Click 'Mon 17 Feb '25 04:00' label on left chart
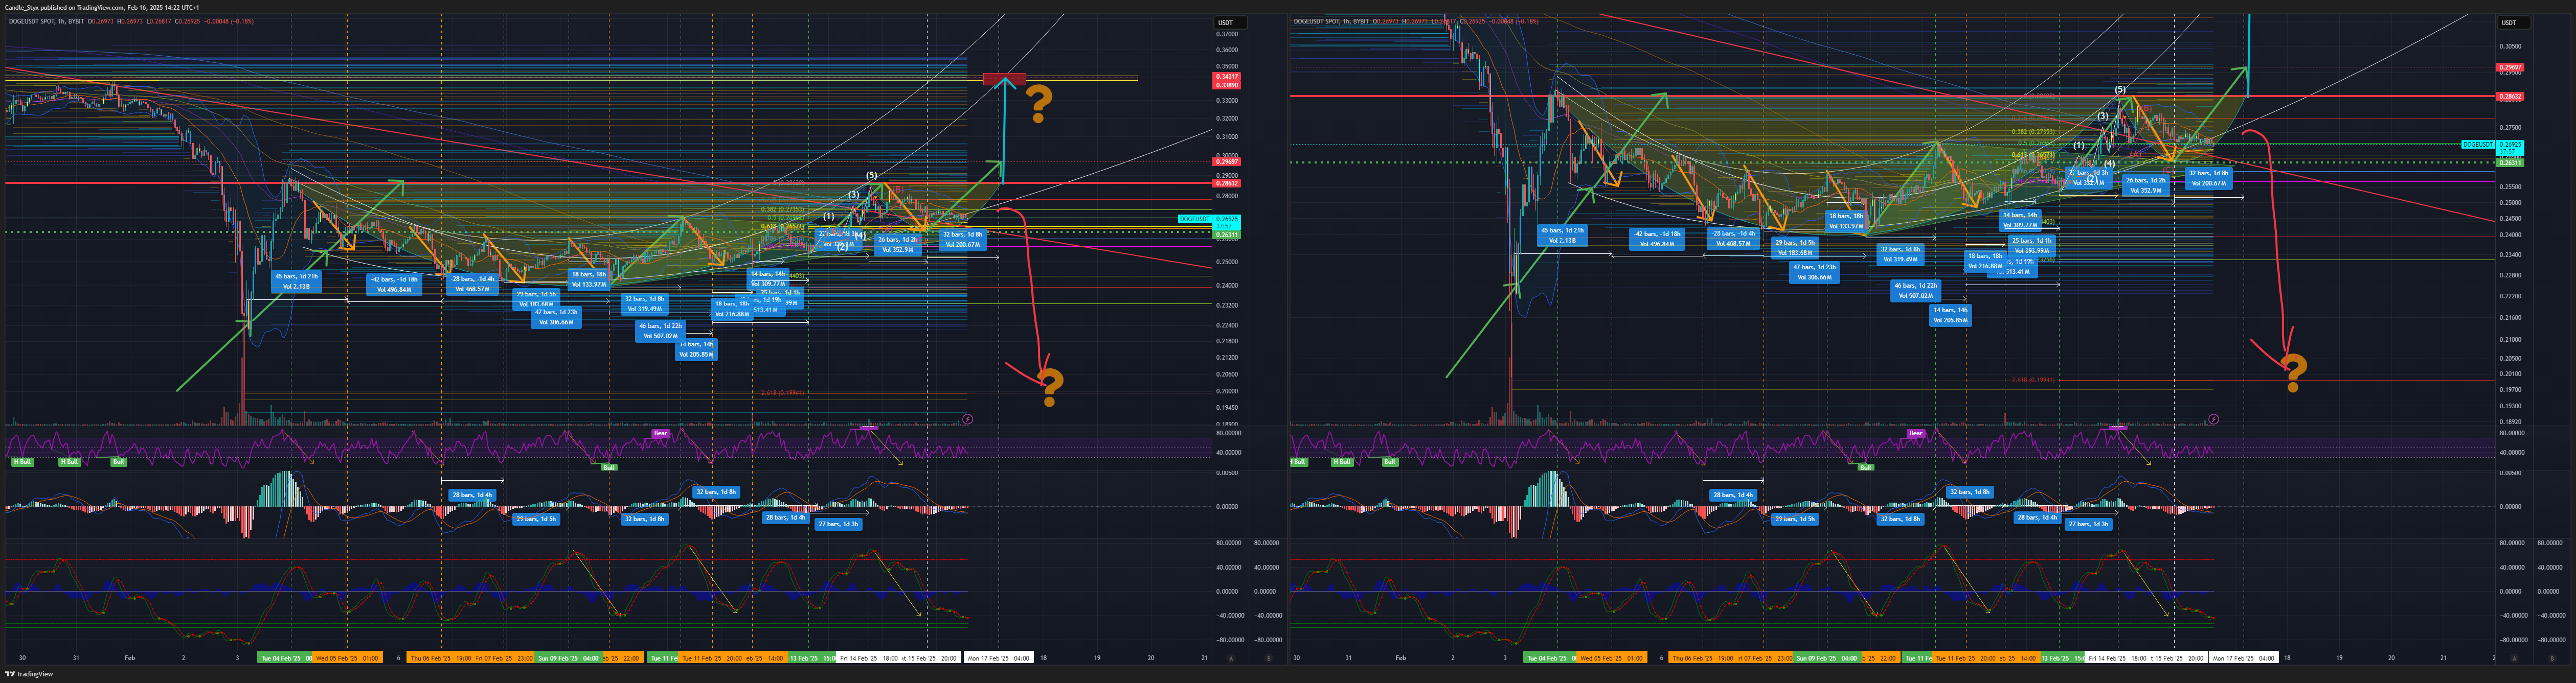Image resolution: width=2576 pixels, height=683 pixels. point(998,658)
